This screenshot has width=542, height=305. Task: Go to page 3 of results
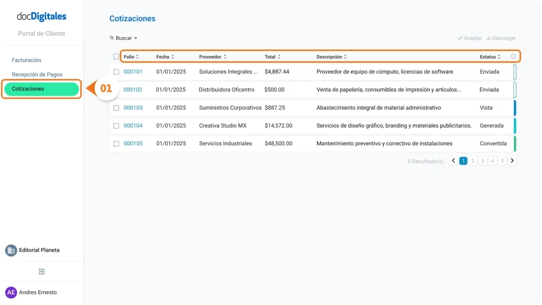point(482,160)
